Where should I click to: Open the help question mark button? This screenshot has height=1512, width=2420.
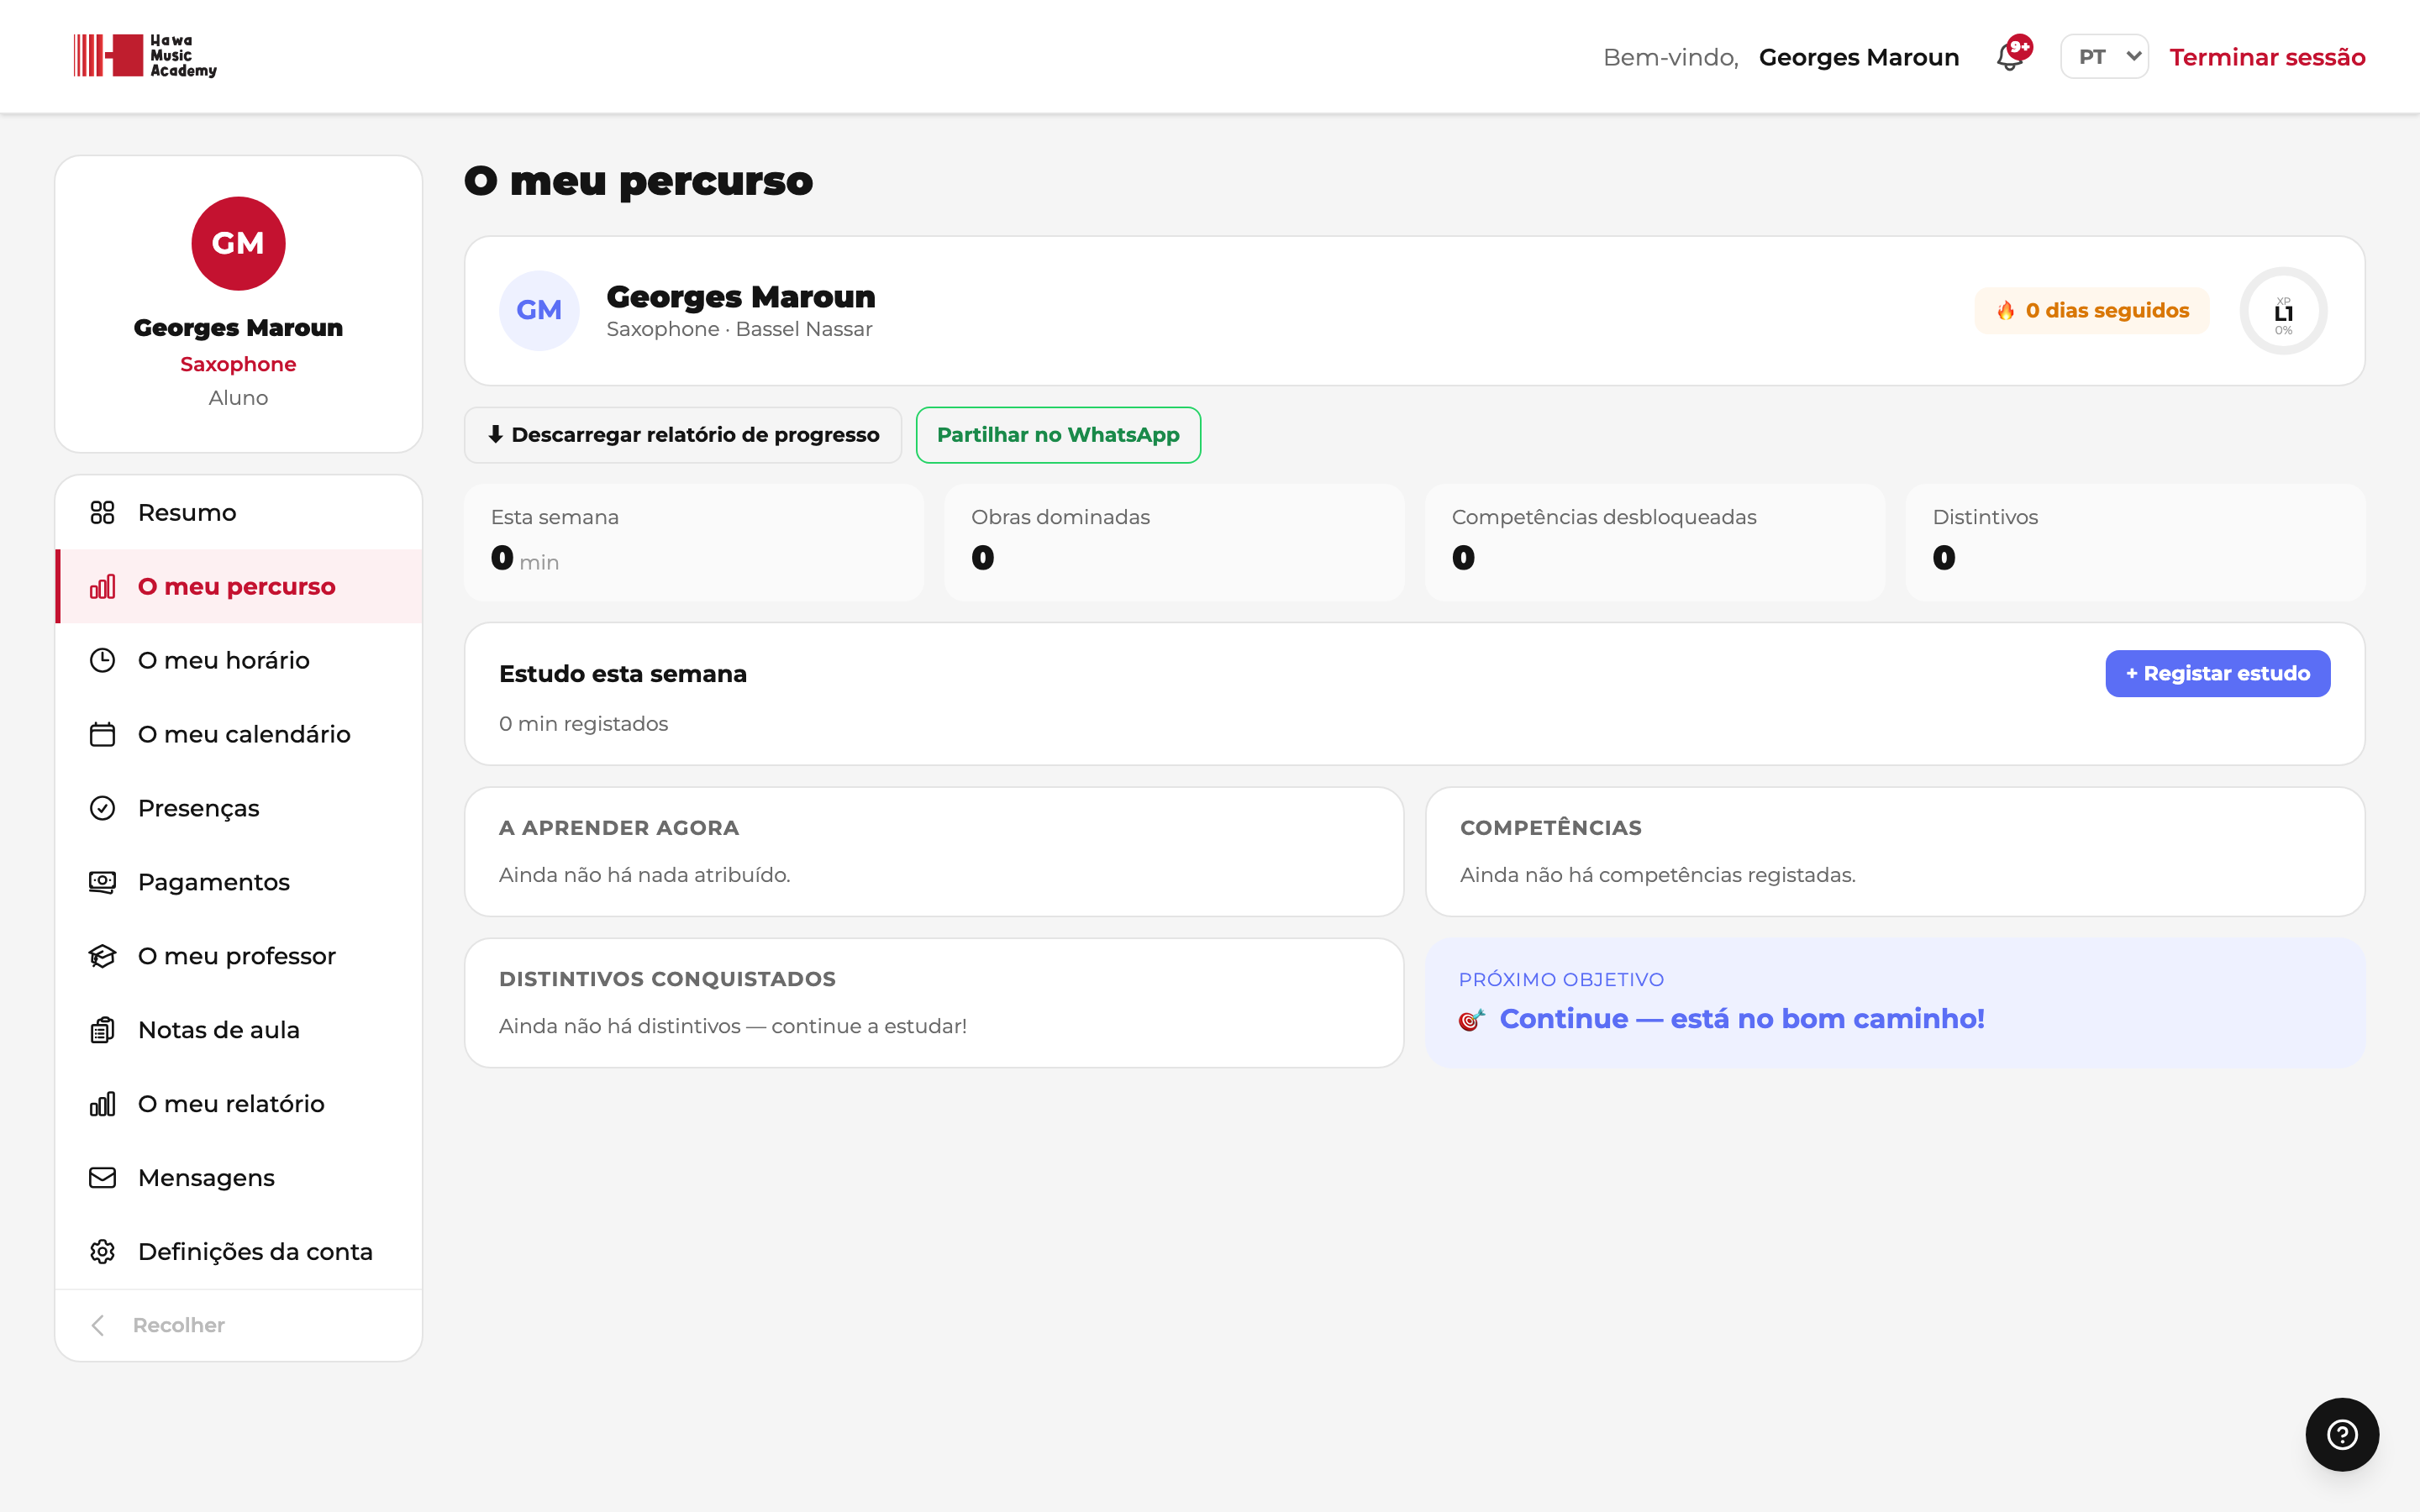(x=2342, y=1435)
